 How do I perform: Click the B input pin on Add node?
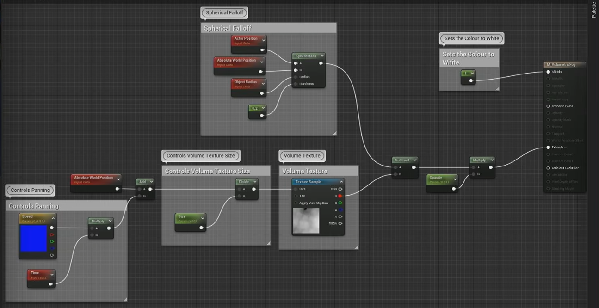coord(139,196)
